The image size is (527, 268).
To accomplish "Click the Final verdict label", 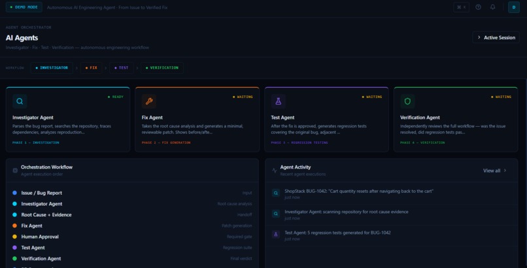I will (241, 259).
